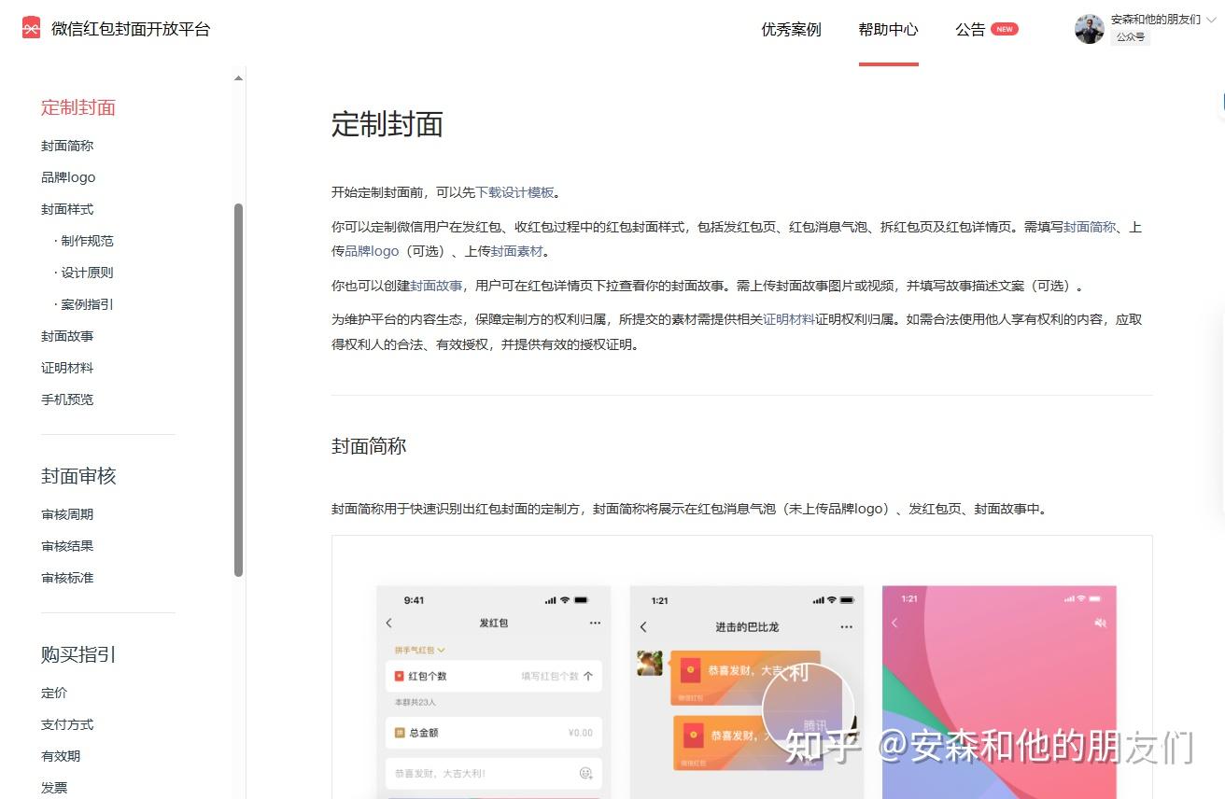Click the 发红包 title in phone mockup
Viewport: 1225px width, 799px height.
[494, 623]
